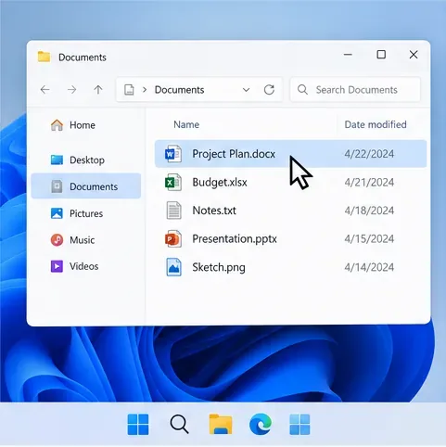Click Documents in the address path
Image resolution: width=446 pixels, height=447 pixels.
pyautogui.click(x=179, y=90)
